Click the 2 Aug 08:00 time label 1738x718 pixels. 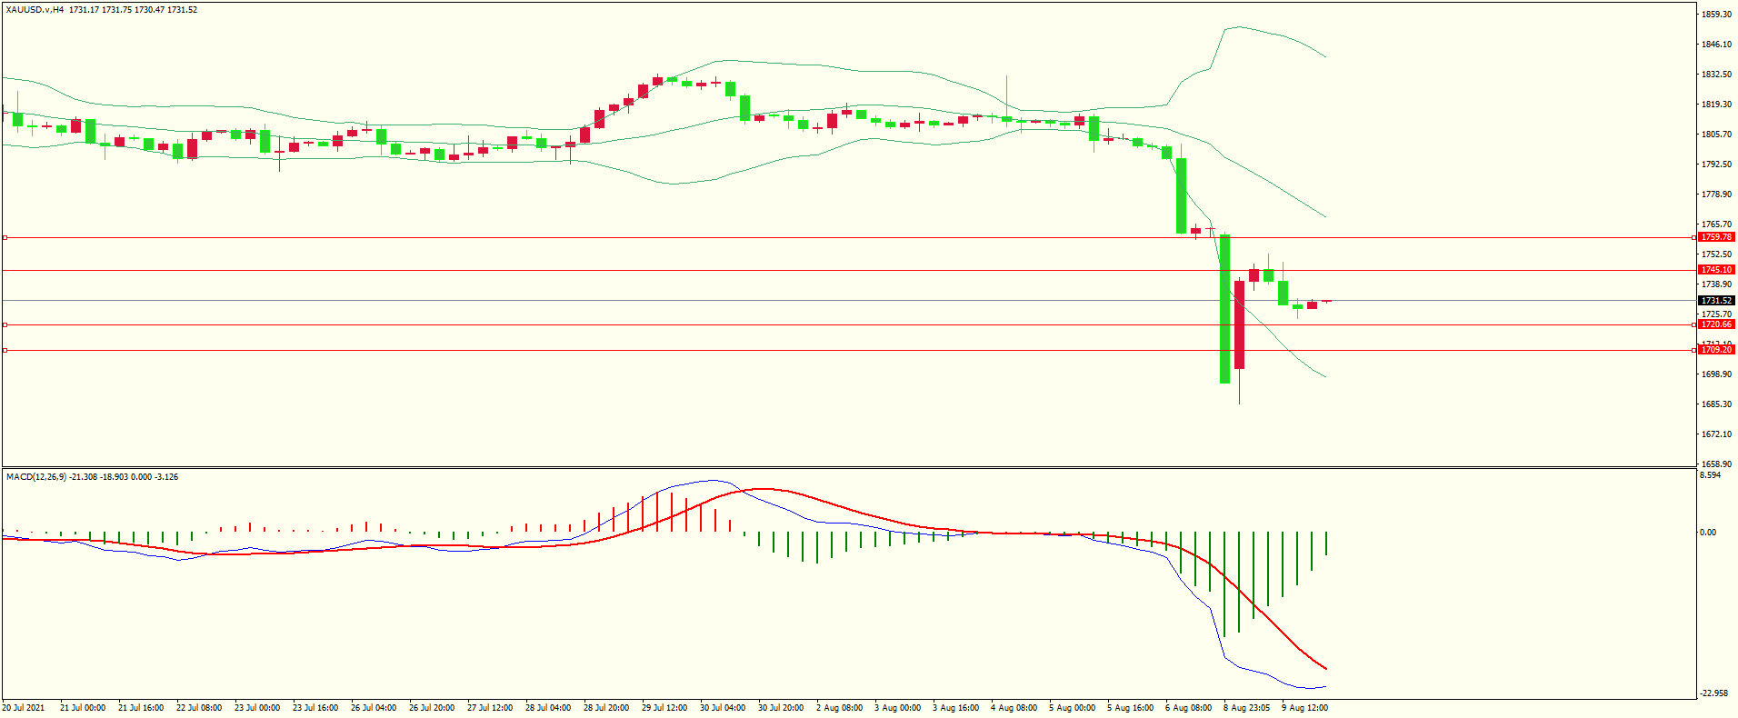coord(840,708)
